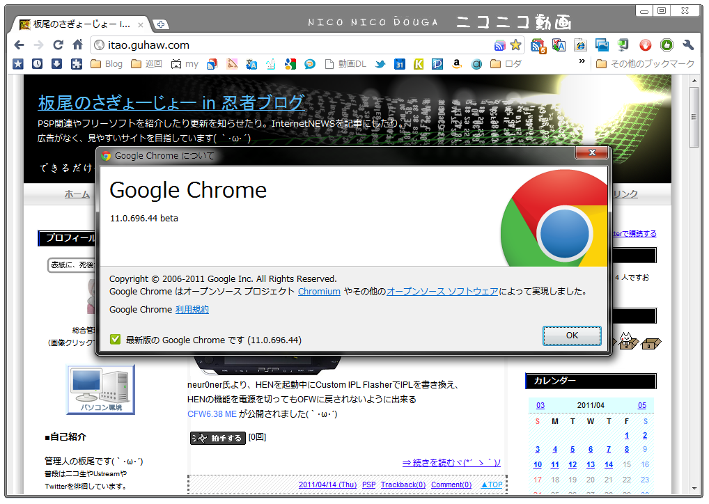
Task: Expand the その他のブックマーク folder
Action: click(x=645, y=64)
